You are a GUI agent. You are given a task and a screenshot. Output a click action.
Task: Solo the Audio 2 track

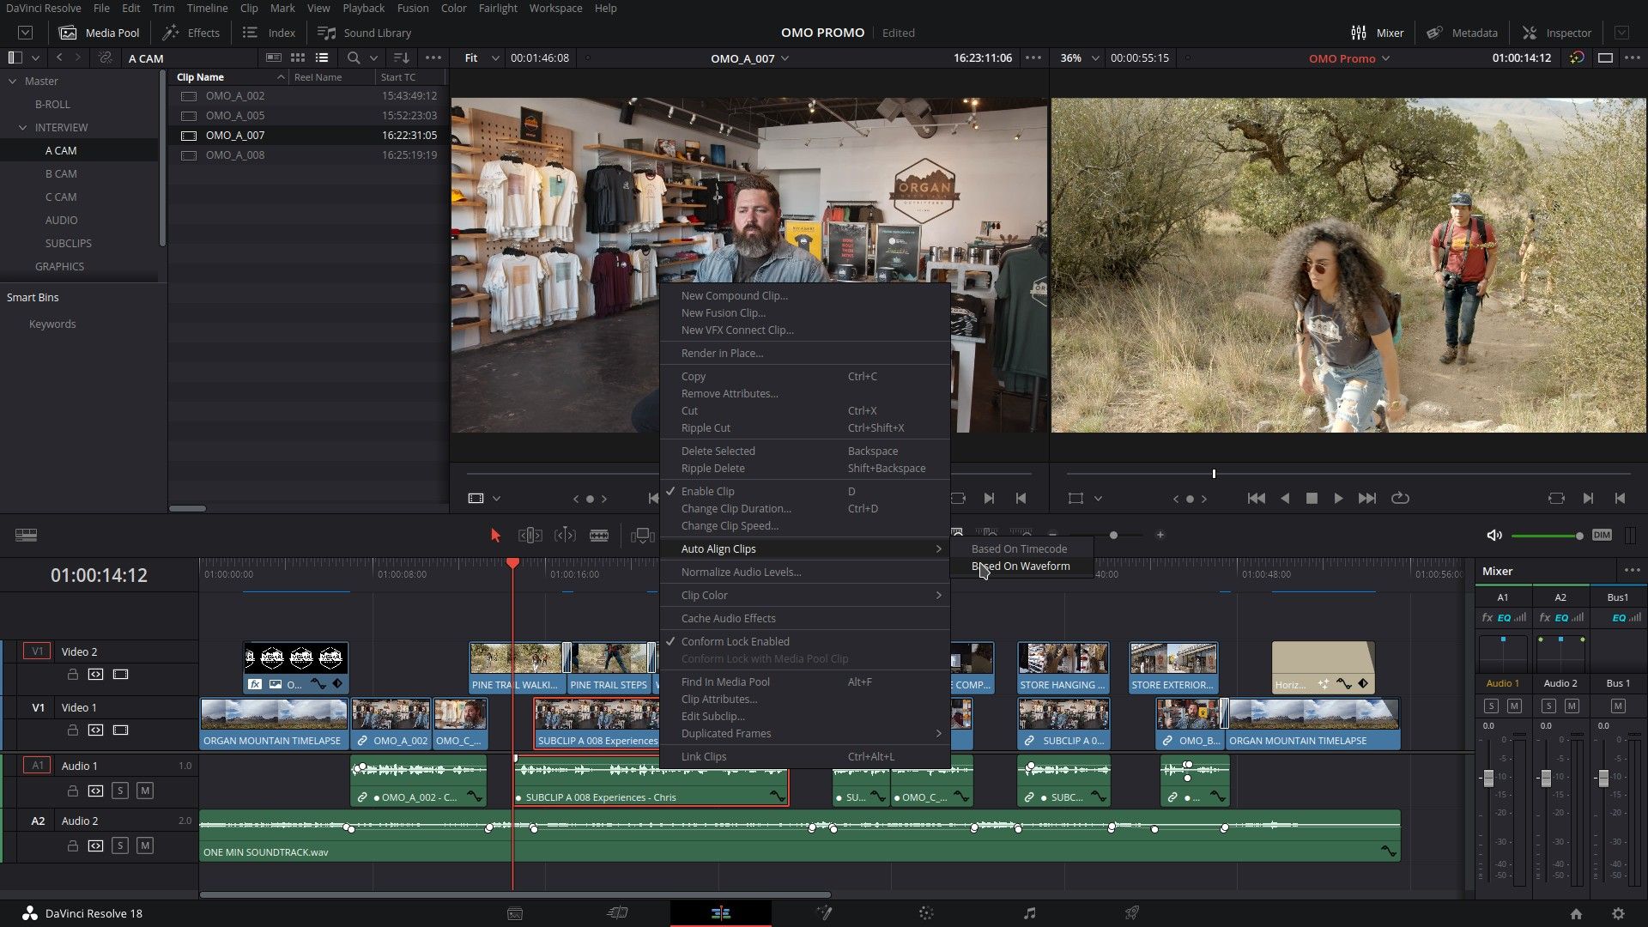click(x=120, y=845)
